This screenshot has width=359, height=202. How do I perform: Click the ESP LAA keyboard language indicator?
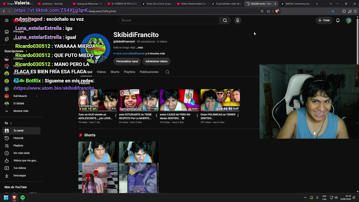click(x=324, y=198)
